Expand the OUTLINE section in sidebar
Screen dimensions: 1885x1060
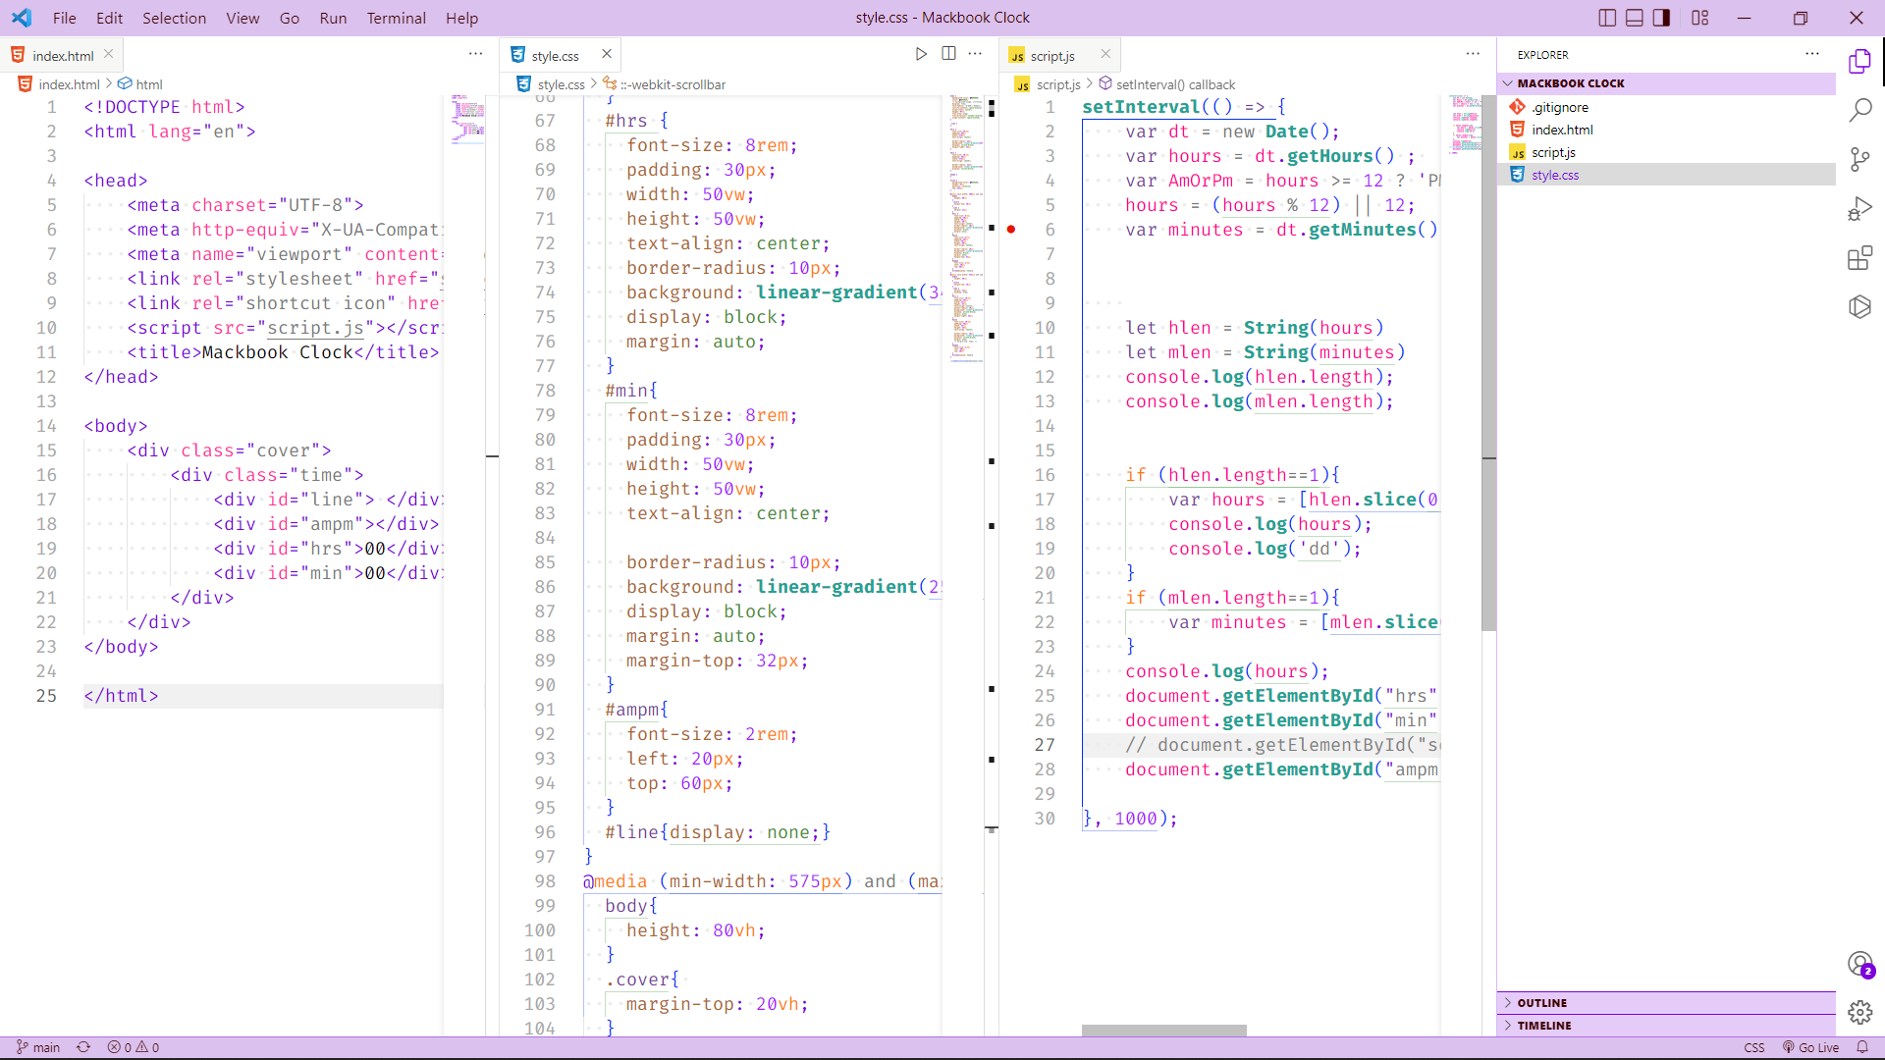pos(1542,1002)
